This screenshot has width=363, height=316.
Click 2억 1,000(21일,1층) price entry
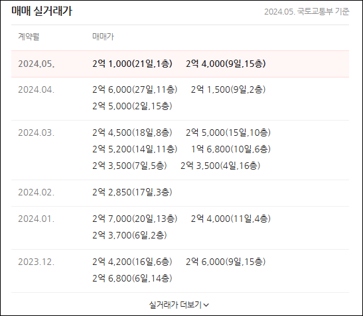point(132,64)
